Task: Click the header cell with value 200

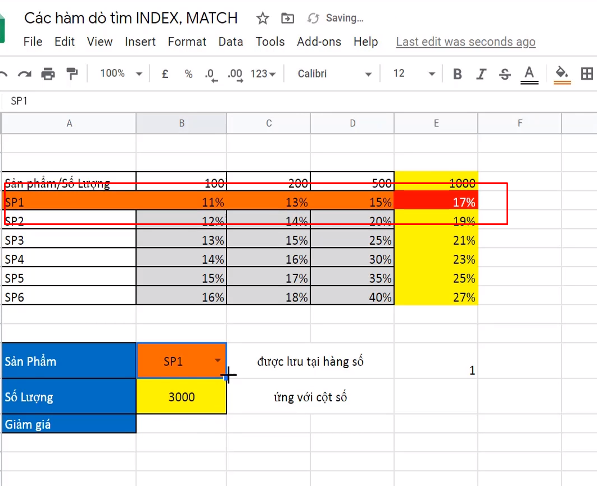Action: coord(269,182)
